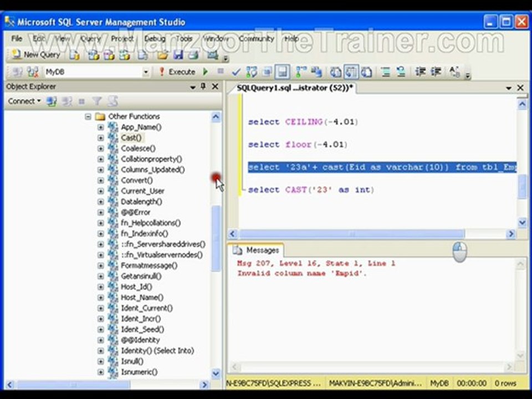Viewport: 532px width, 399px height.
Task: Specify values for template parameters icon
Action: 454,72
